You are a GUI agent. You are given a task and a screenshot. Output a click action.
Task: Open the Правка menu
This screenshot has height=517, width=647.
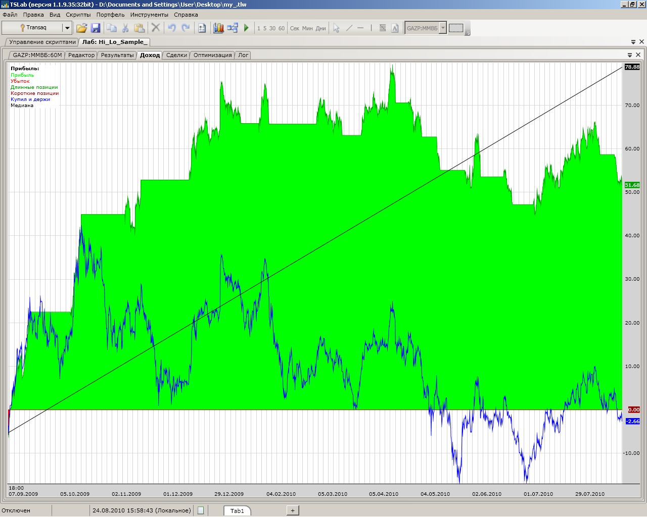pos(33,15)
